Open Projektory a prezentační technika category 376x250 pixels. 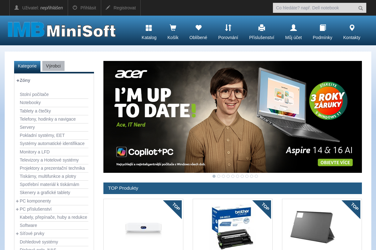pos(52,168)
